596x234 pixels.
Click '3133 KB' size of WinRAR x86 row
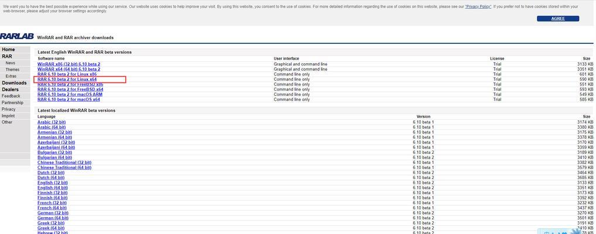(x=585, y=64)
